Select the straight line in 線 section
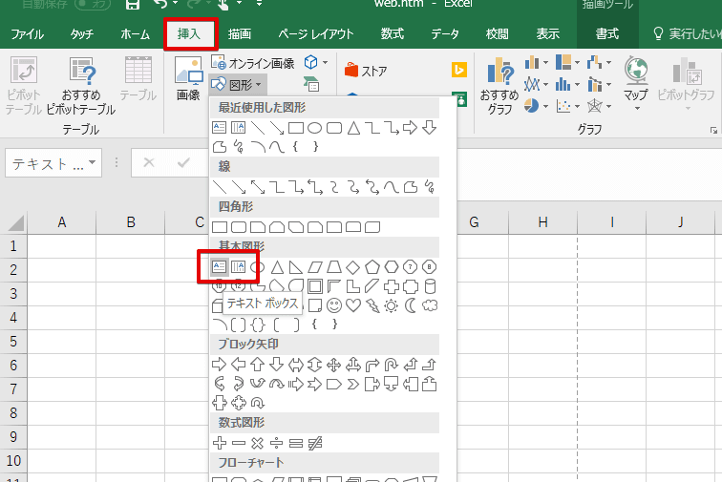The height and width of the screenshot is (482, 722). click(x=220, y=187)
